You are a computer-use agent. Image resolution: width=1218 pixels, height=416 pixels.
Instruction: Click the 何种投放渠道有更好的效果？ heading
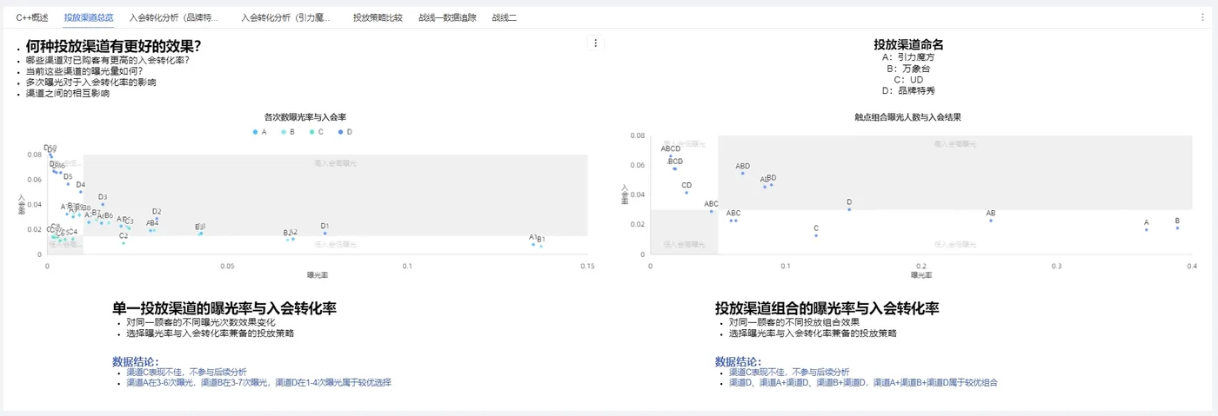tap(114, 47)
